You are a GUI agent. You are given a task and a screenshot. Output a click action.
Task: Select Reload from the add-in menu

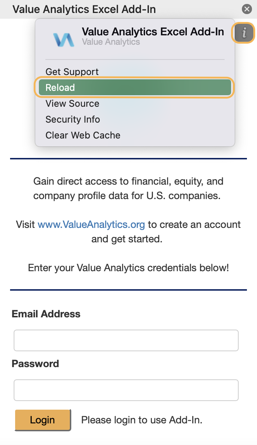60,87
